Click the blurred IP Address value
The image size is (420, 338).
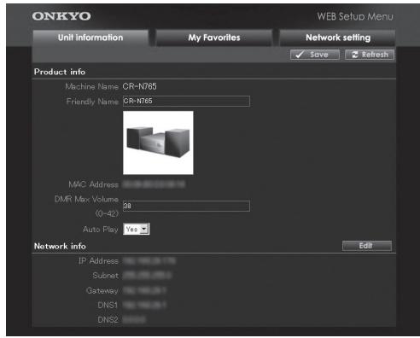pos(149,261)
